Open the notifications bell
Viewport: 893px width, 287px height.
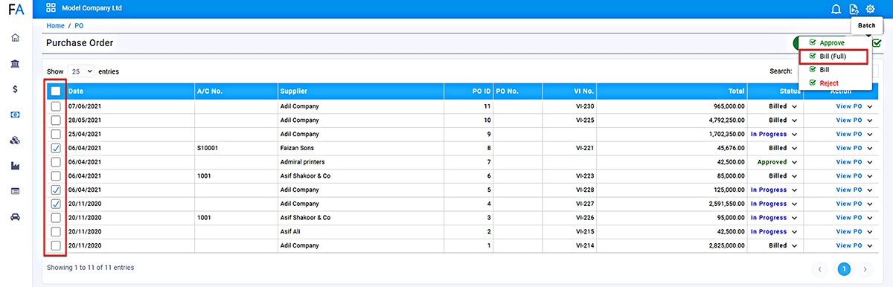[836, 9]
